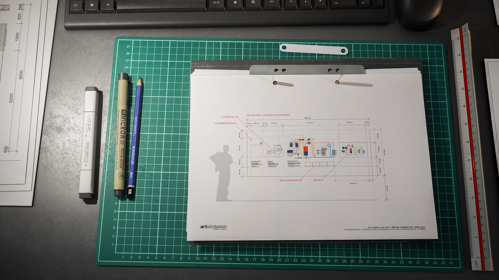
Task: Click the right Windows logo key
Action: coord(235,3)
